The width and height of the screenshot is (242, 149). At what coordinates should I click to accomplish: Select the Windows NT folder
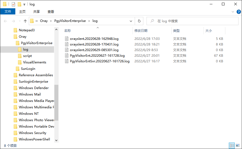29,114
